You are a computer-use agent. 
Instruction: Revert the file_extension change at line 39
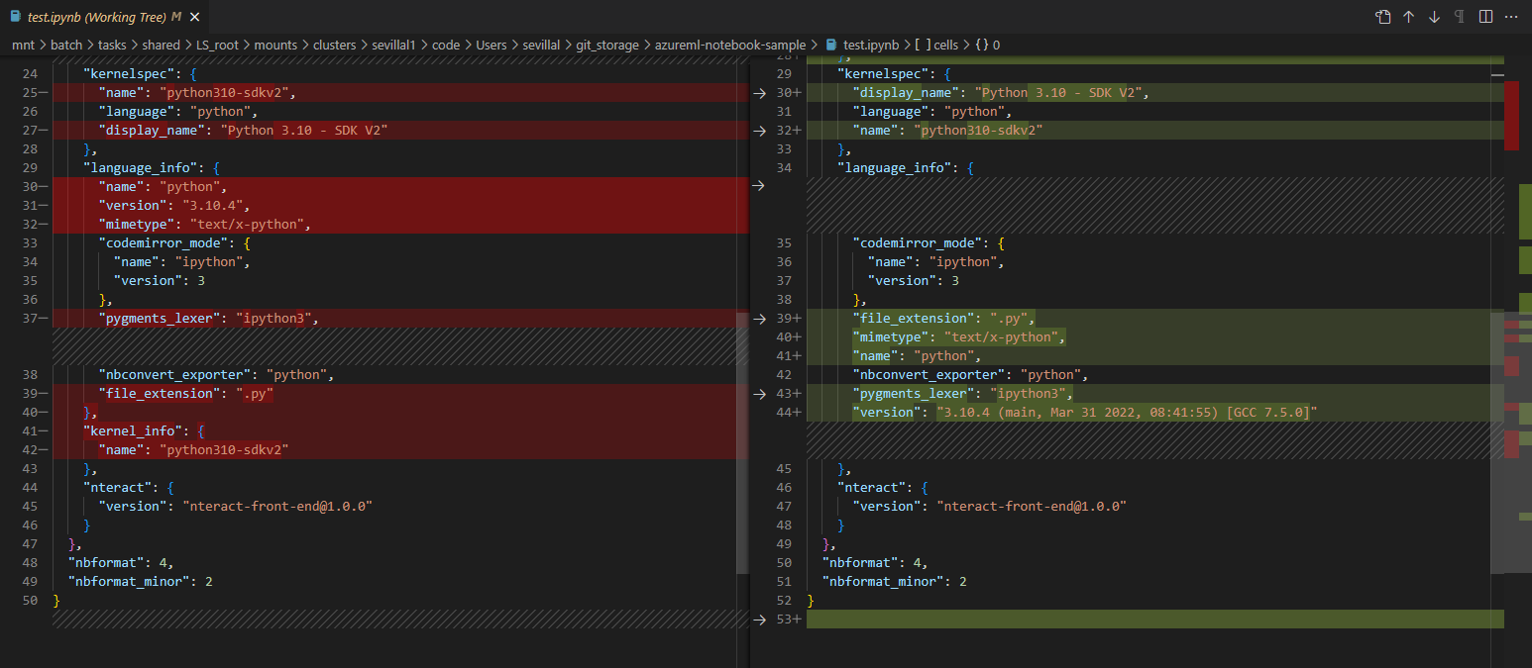(760, 319)
